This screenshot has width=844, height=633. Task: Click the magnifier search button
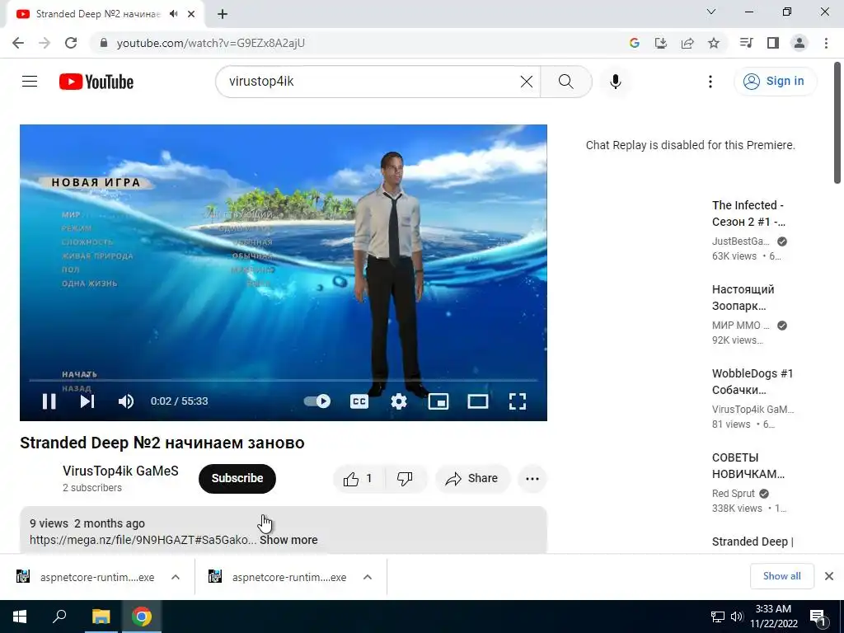565,82
